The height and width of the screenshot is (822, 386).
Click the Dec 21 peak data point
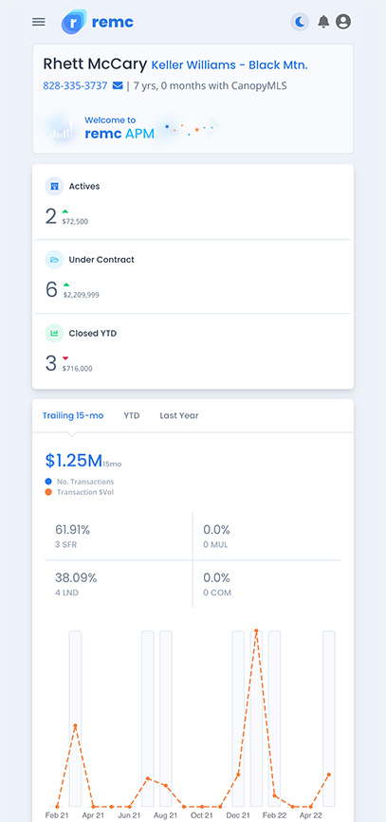(x=256, y=630)
